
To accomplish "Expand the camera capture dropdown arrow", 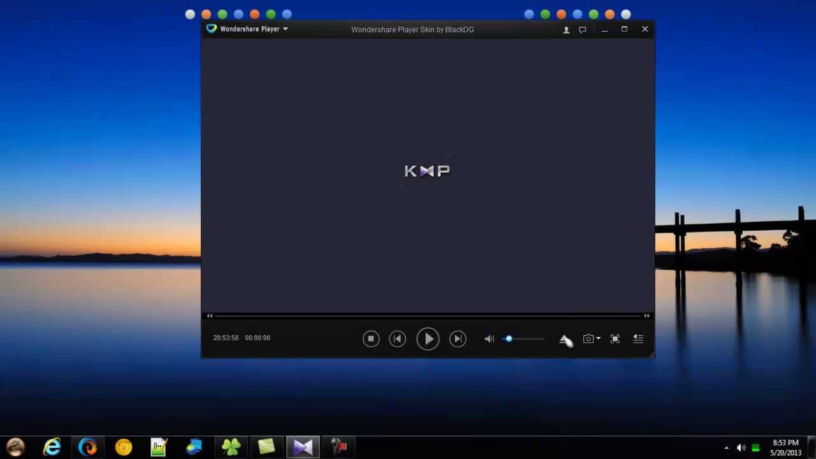I will (598, 339).
